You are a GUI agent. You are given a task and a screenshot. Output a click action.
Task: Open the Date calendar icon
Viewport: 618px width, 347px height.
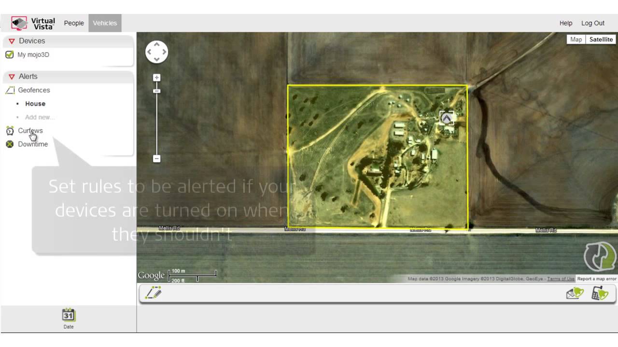[x=69, y=315]
